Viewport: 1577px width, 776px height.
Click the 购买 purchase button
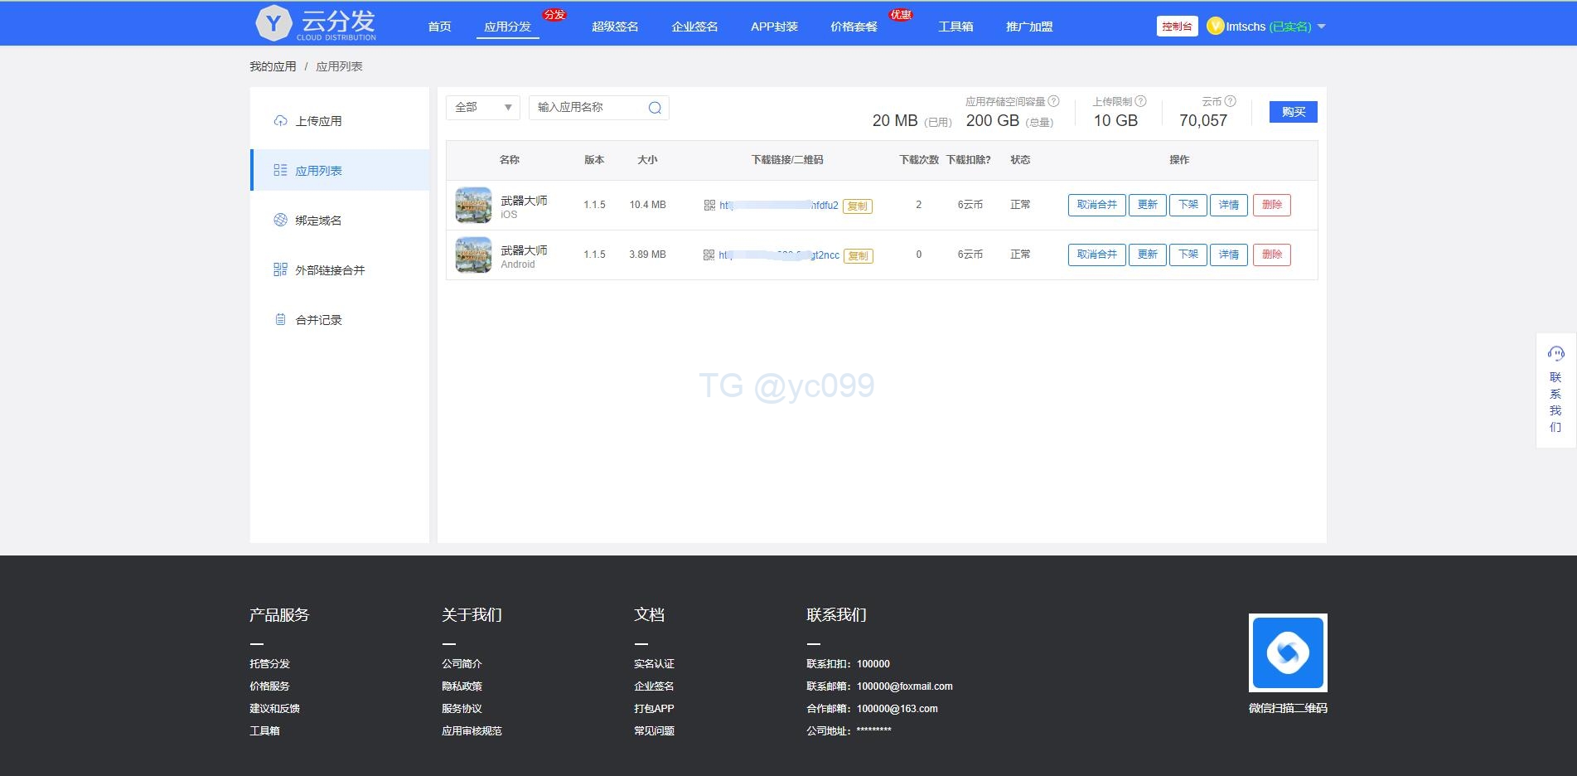1292,111
